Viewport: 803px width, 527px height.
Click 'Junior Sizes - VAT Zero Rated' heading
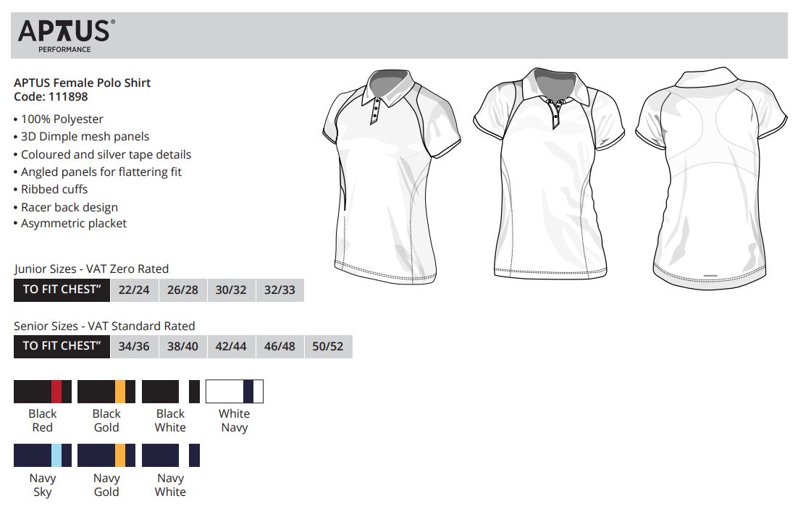point(91,269)
